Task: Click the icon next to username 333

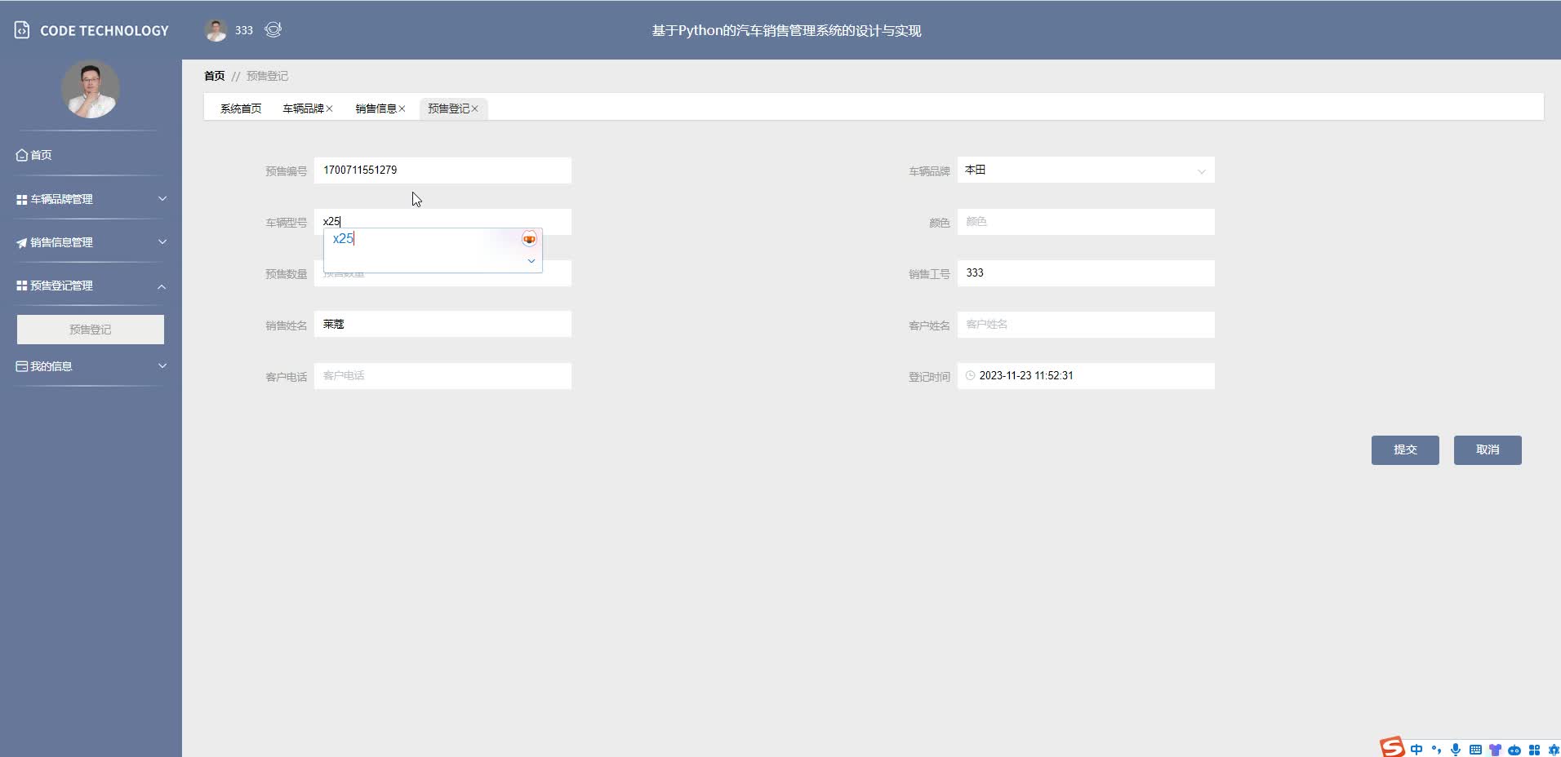Action: coord(274,29)
